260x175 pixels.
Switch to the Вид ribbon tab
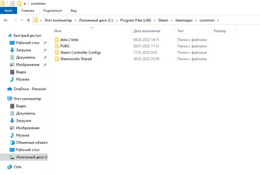point(74,11)
